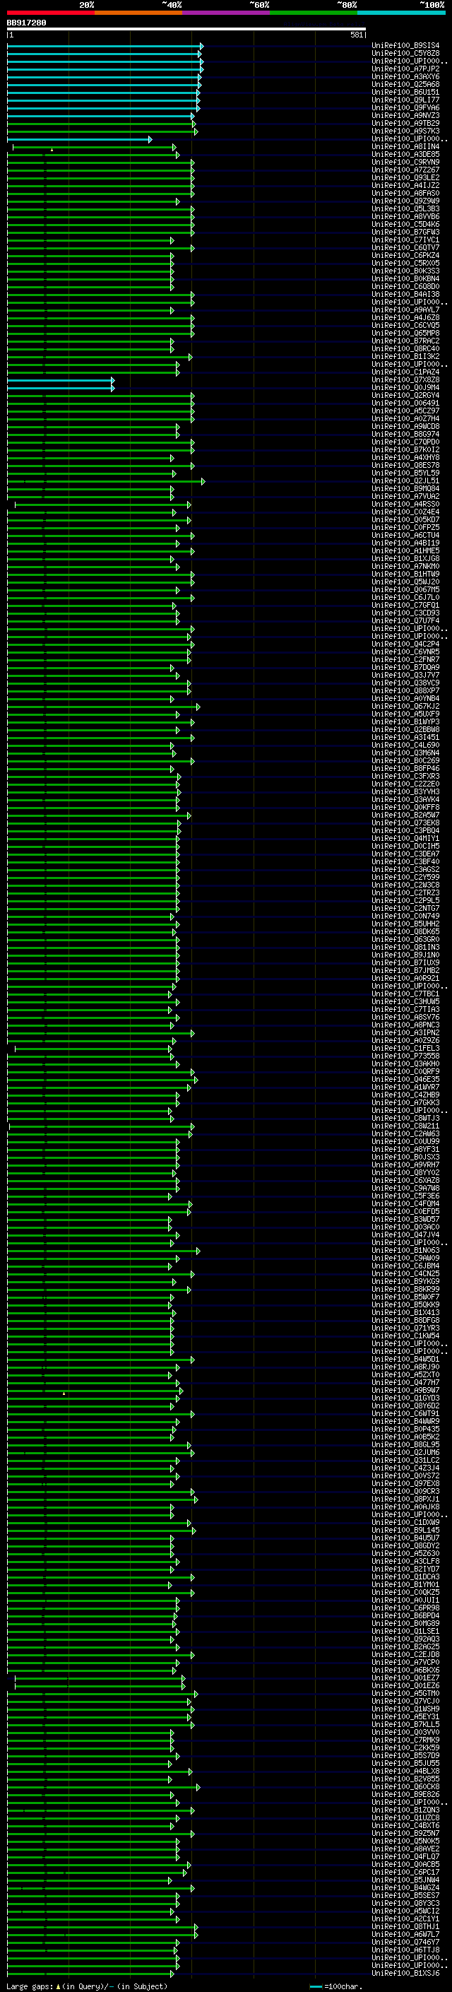This screenshot has height=1992, width=452.
Task: Select the UniRef100_B3WD57 label
Action: (x=405, y=1220)
